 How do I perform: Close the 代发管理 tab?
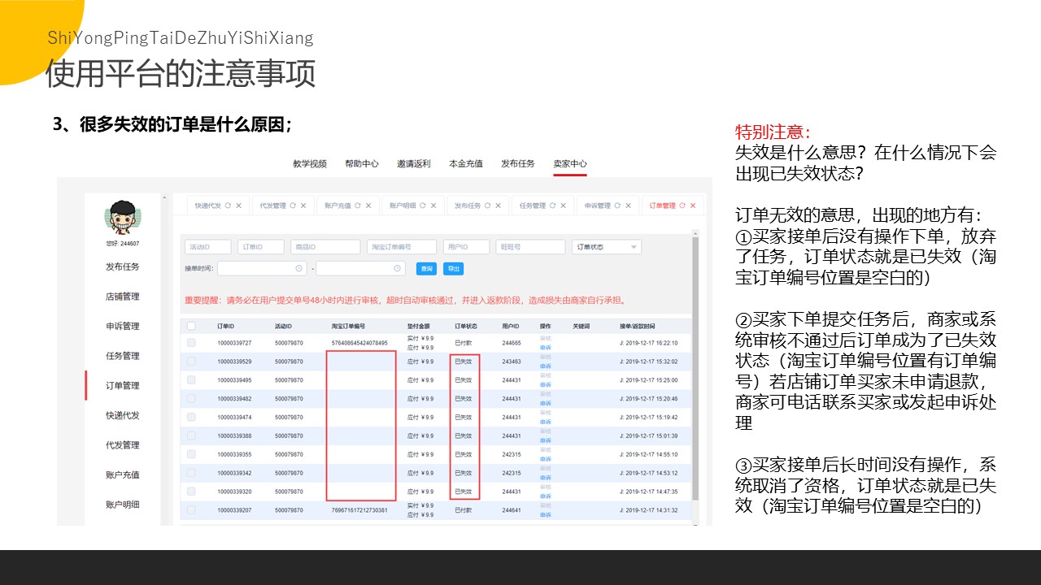coord(303,206)
